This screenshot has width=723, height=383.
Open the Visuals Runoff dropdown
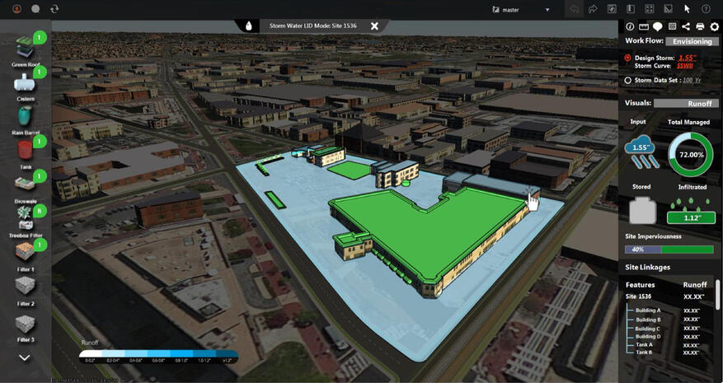click(x=686, y=104)
